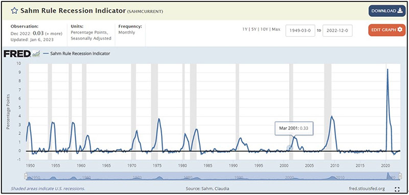Click the 2020 label on x-axis

[385, 165]
